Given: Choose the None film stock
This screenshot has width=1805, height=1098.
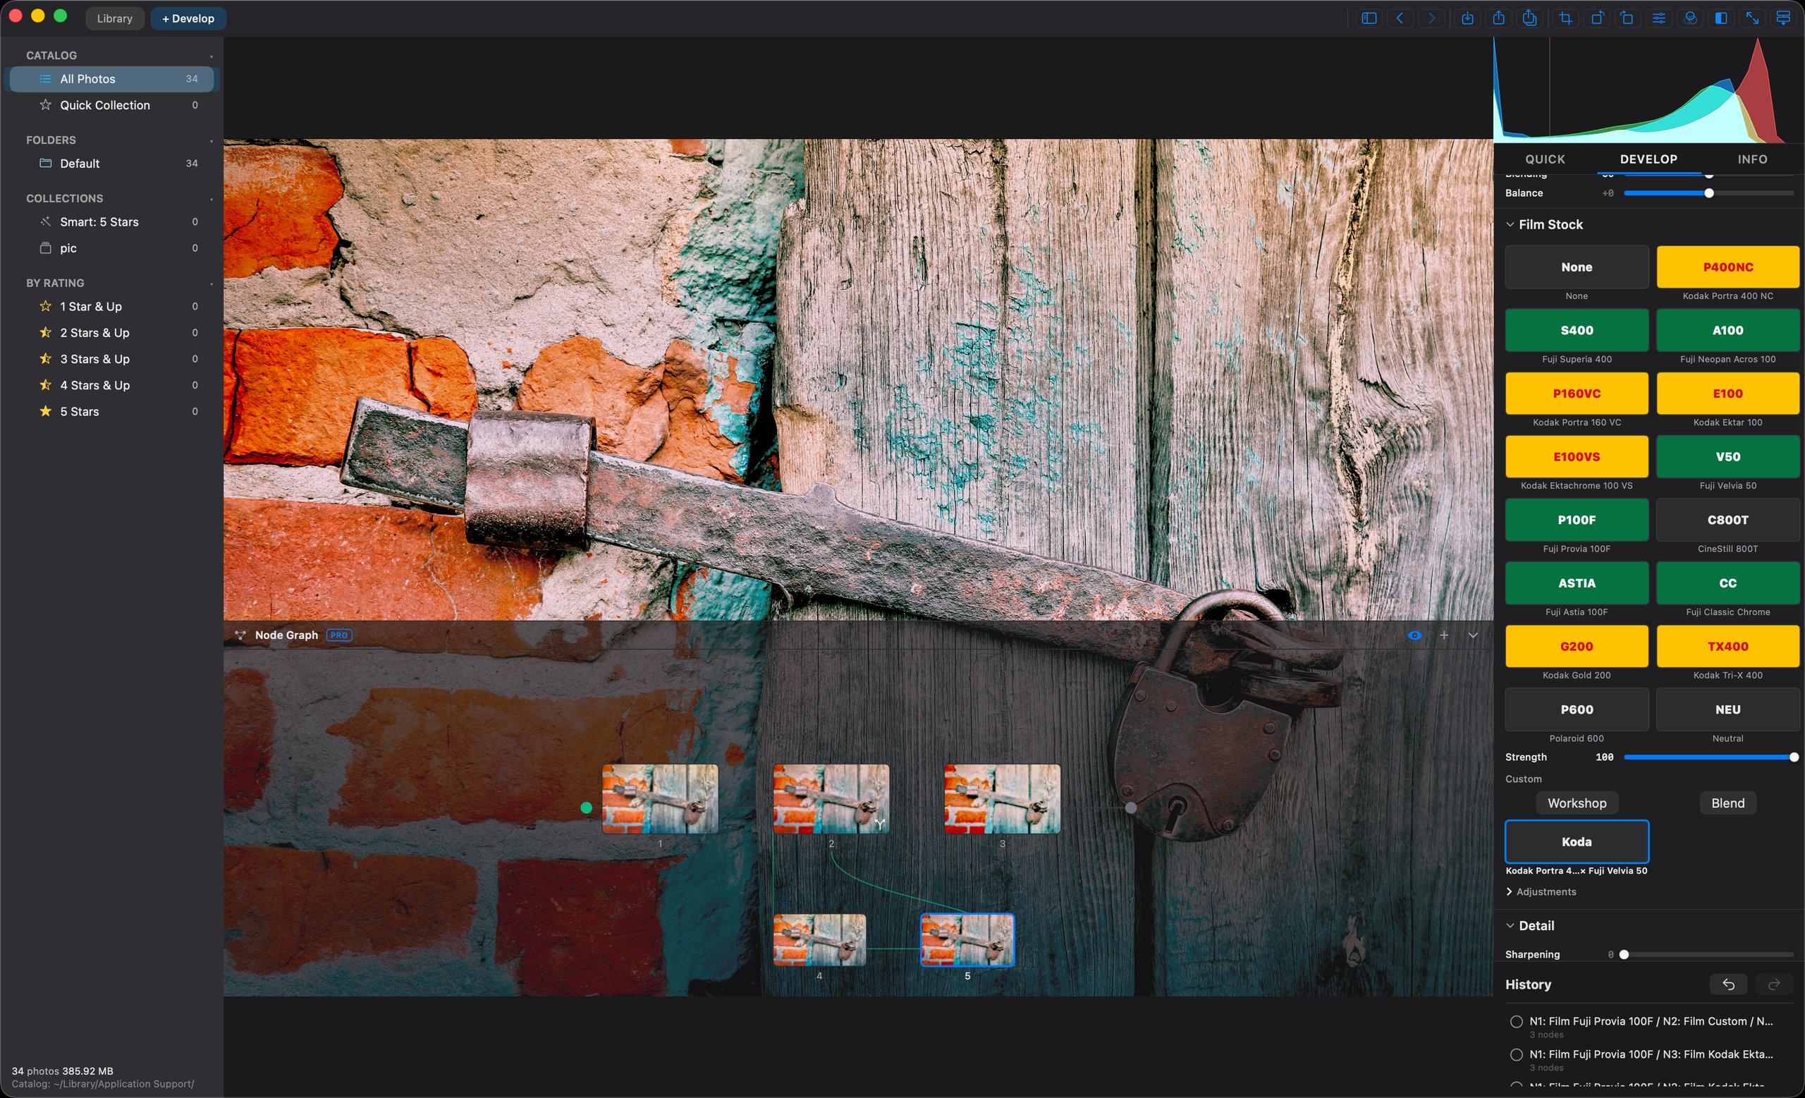Looking at the screenshot, I should pos(1577,267).
